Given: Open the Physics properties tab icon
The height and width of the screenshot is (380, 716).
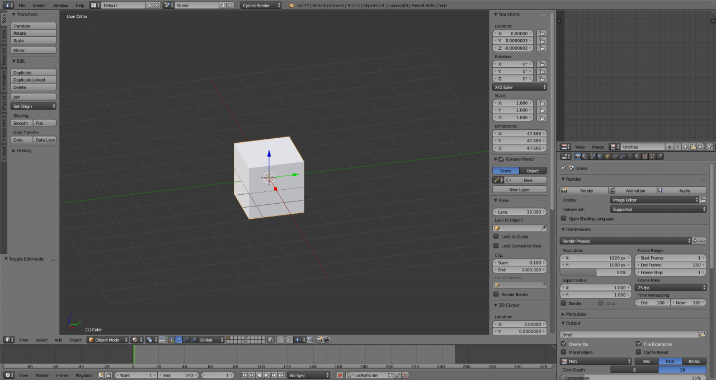Looking at the screenshot, I should (660, 157).
